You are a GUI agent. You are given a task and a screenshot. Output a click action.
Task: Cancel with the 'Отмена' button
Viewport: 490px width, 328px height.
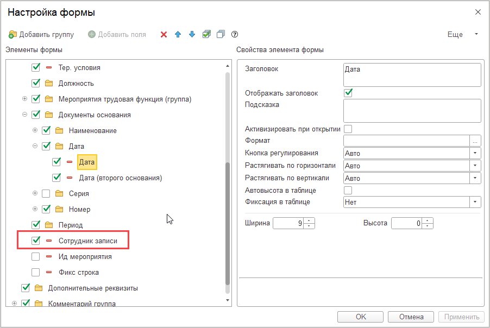[411, 317]
